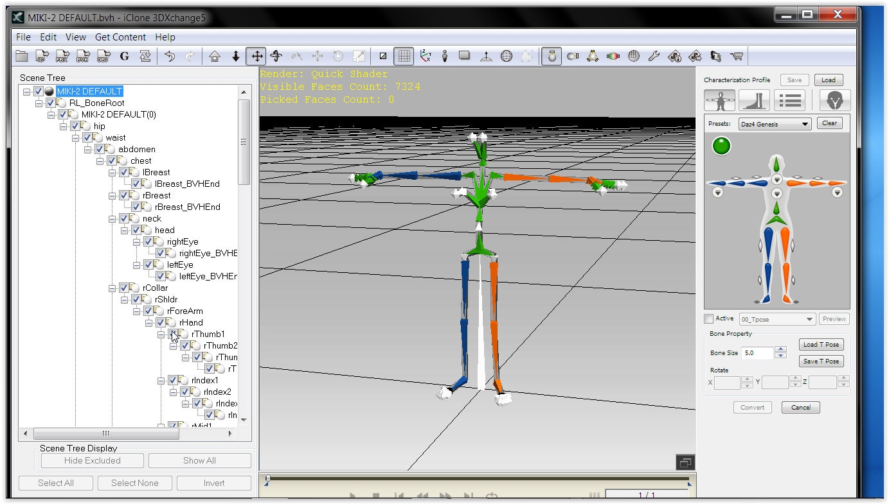
Task: Collapse the chest tree node
Action: tap(100, 161)
